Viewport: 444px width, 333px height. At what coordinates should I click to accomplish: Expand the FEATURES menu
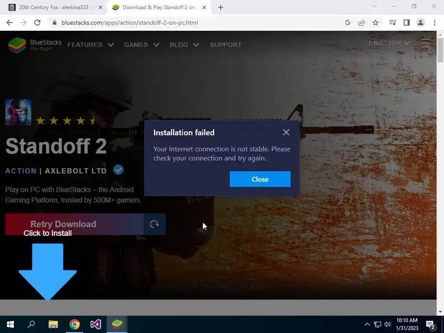click(90, 45)
